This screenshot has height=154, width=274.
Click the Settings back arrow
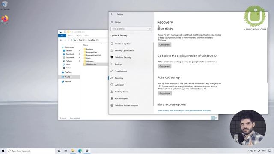[112, 14]
